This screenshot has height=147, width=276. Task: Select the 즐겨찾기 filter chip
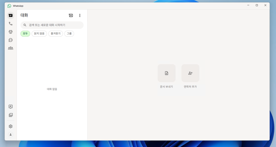point(56,34)
